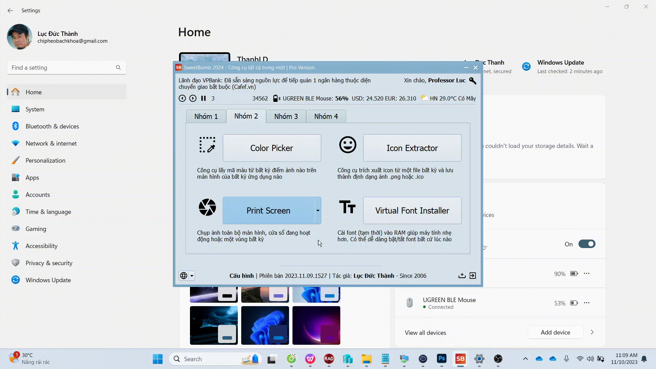
Task: Switch to Nhóm 1 tab
Action: pos(206,117)
